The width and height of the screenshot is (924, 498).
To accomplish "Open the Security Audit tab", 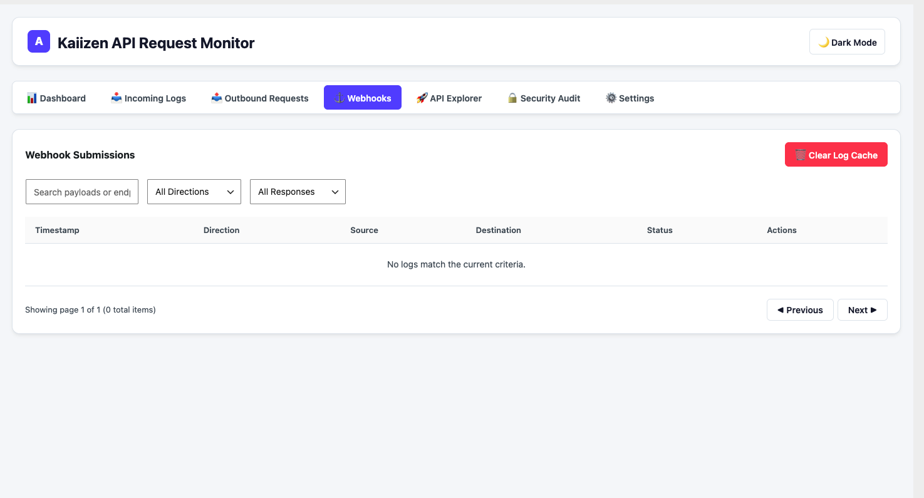I will [x=544, y=98].
